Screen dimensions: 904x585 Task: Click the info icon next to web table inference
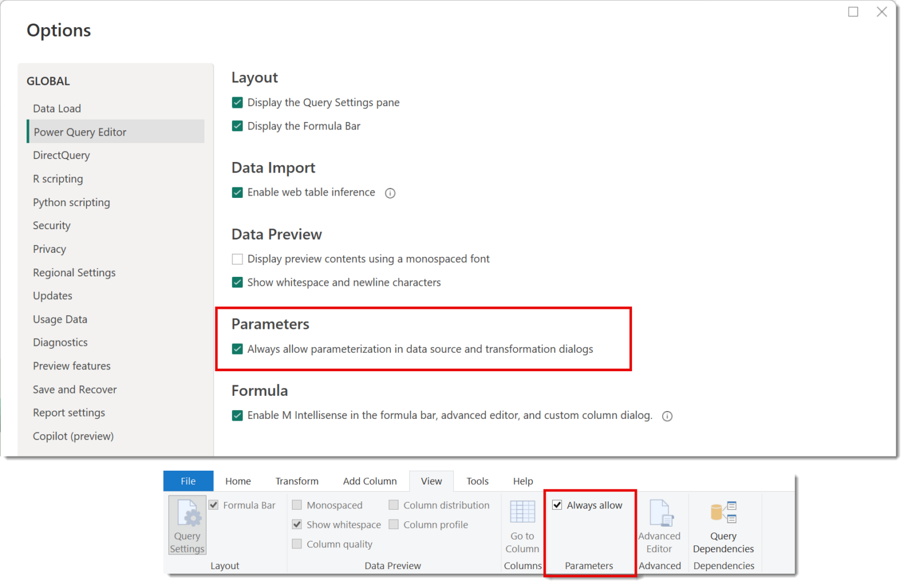click(x=390, y=193)
